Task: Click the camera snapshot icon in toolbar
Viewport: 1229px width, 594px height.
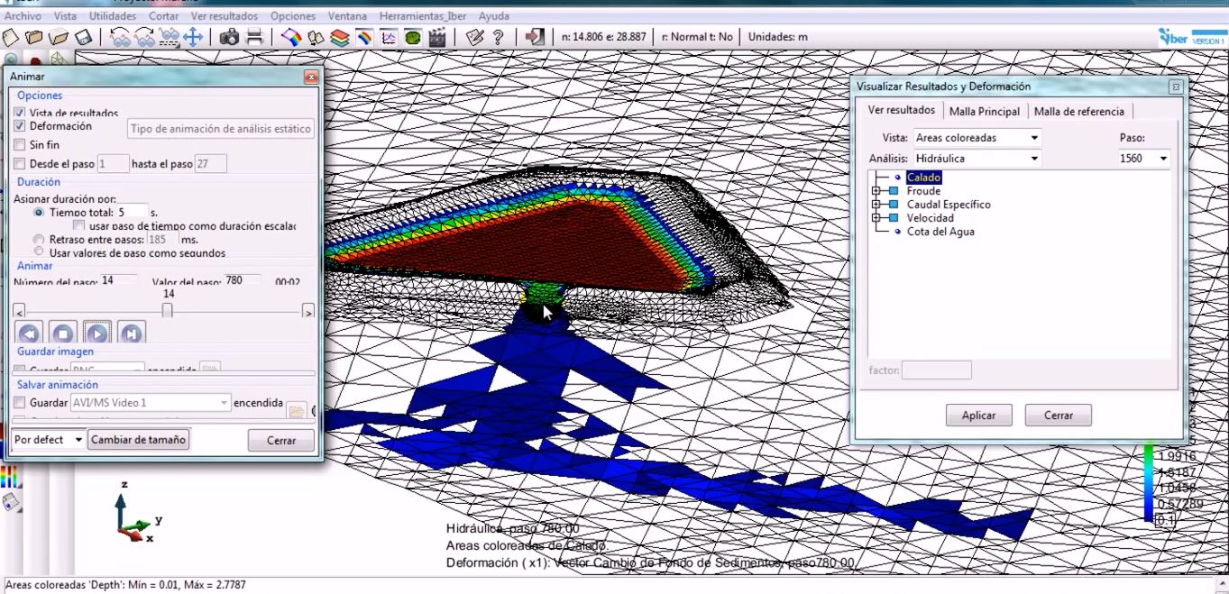Action: (x=230, y=37)
